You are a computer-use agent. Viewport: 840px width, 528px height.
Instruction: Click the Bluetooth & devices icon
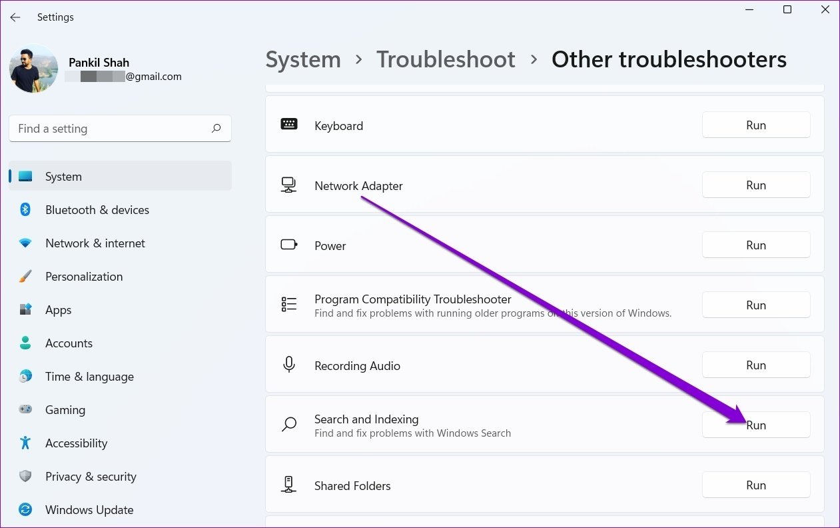click(25, 210)
